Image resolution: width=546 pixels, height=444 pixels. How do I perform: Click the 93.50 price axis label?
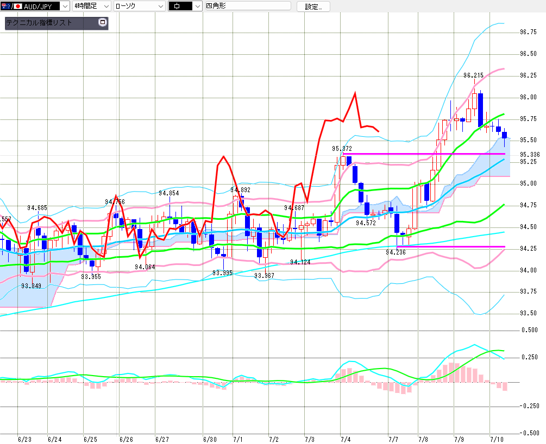click(x=528, y=313)
